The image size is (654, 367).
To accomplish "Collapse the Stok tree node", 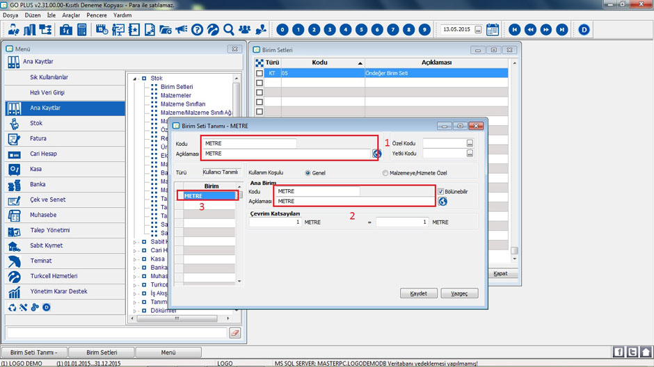I will (x=135, y=79).
